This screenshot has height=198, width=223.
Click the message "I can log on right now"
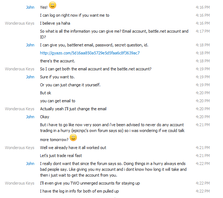click(75, 15)
